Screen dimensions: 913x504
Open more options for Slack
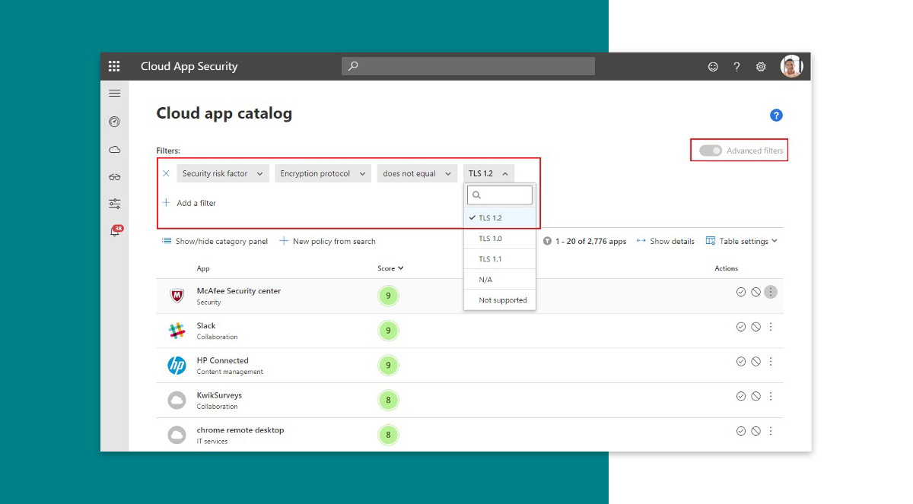click(771, 327)
